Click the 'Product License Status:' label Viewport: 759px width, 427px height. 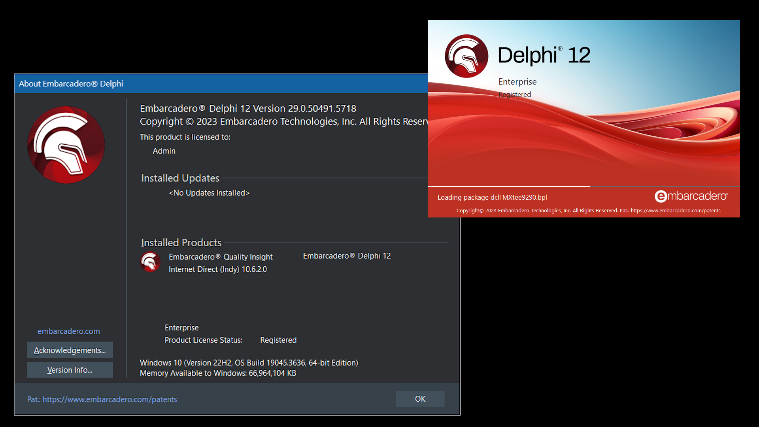(203, 340)
